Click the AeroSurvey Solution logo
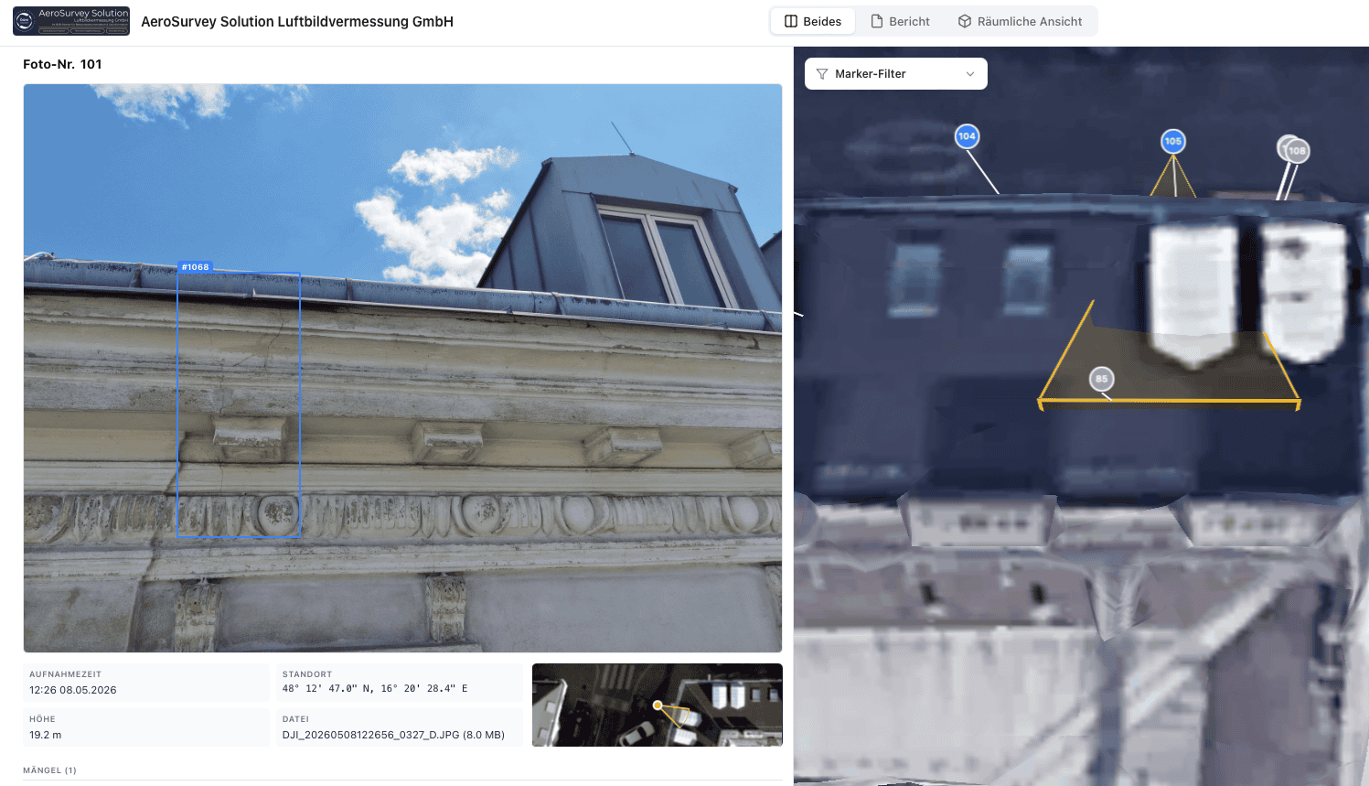The width and height of the screenshot is (1369, 786). click(71, 21)
